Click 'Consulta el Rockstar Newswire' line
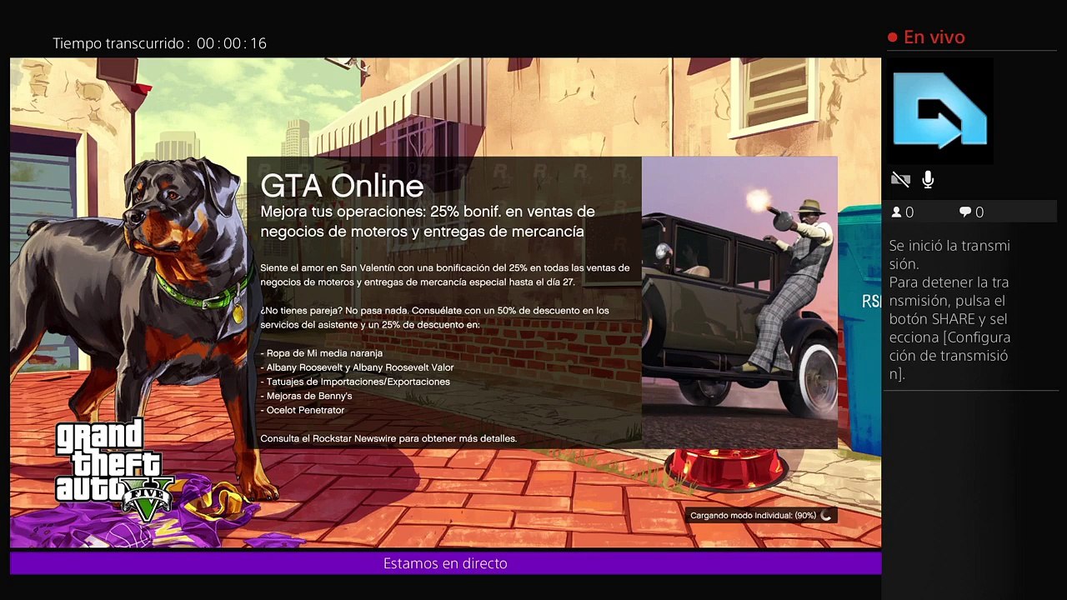This screenshot has height=600, width=1067. coord(388,438)
